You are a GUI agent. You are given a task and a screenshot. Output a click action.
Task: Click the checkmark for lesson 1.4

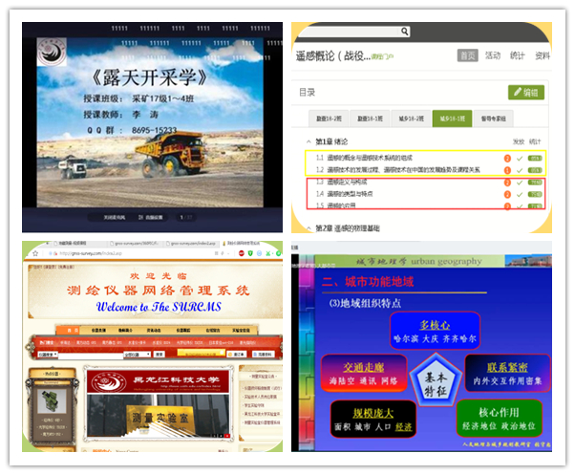(521, 193)
